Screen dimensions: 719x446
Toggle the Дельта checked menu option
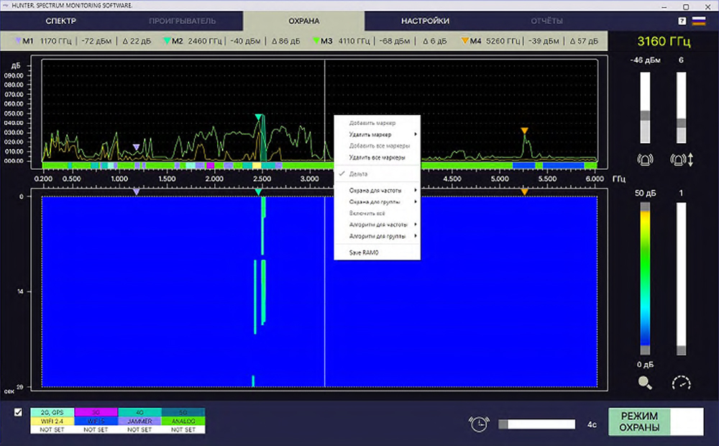pos(358,174)
